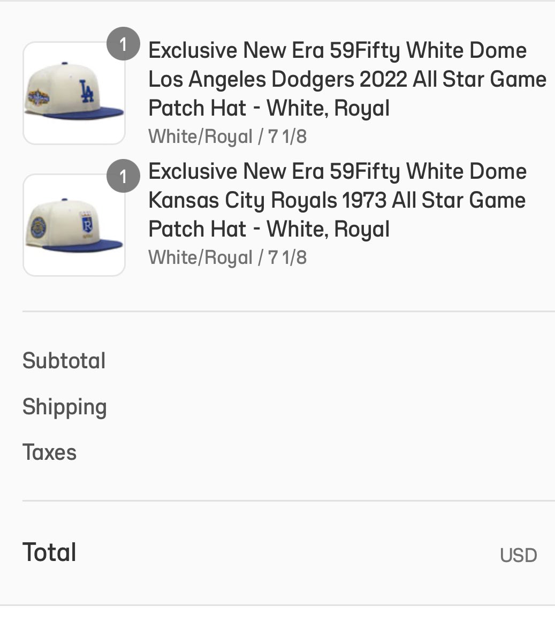Image resolution: width=555 pixels, height=637 pixels.
Task: Click the Taxes label
Action: tap(50, 452)
